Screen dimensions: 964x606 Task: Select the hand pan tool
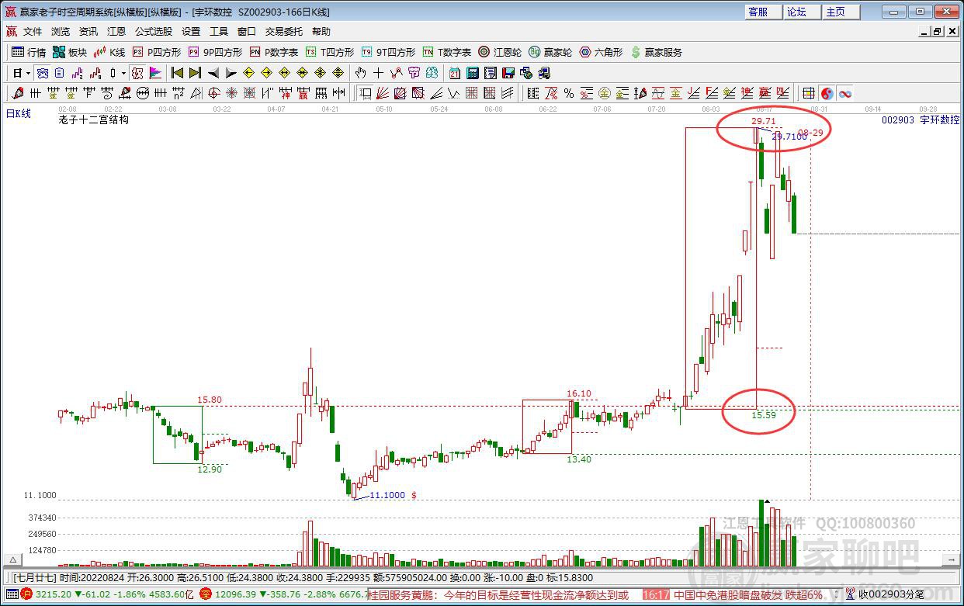click(x=361, y=73)
